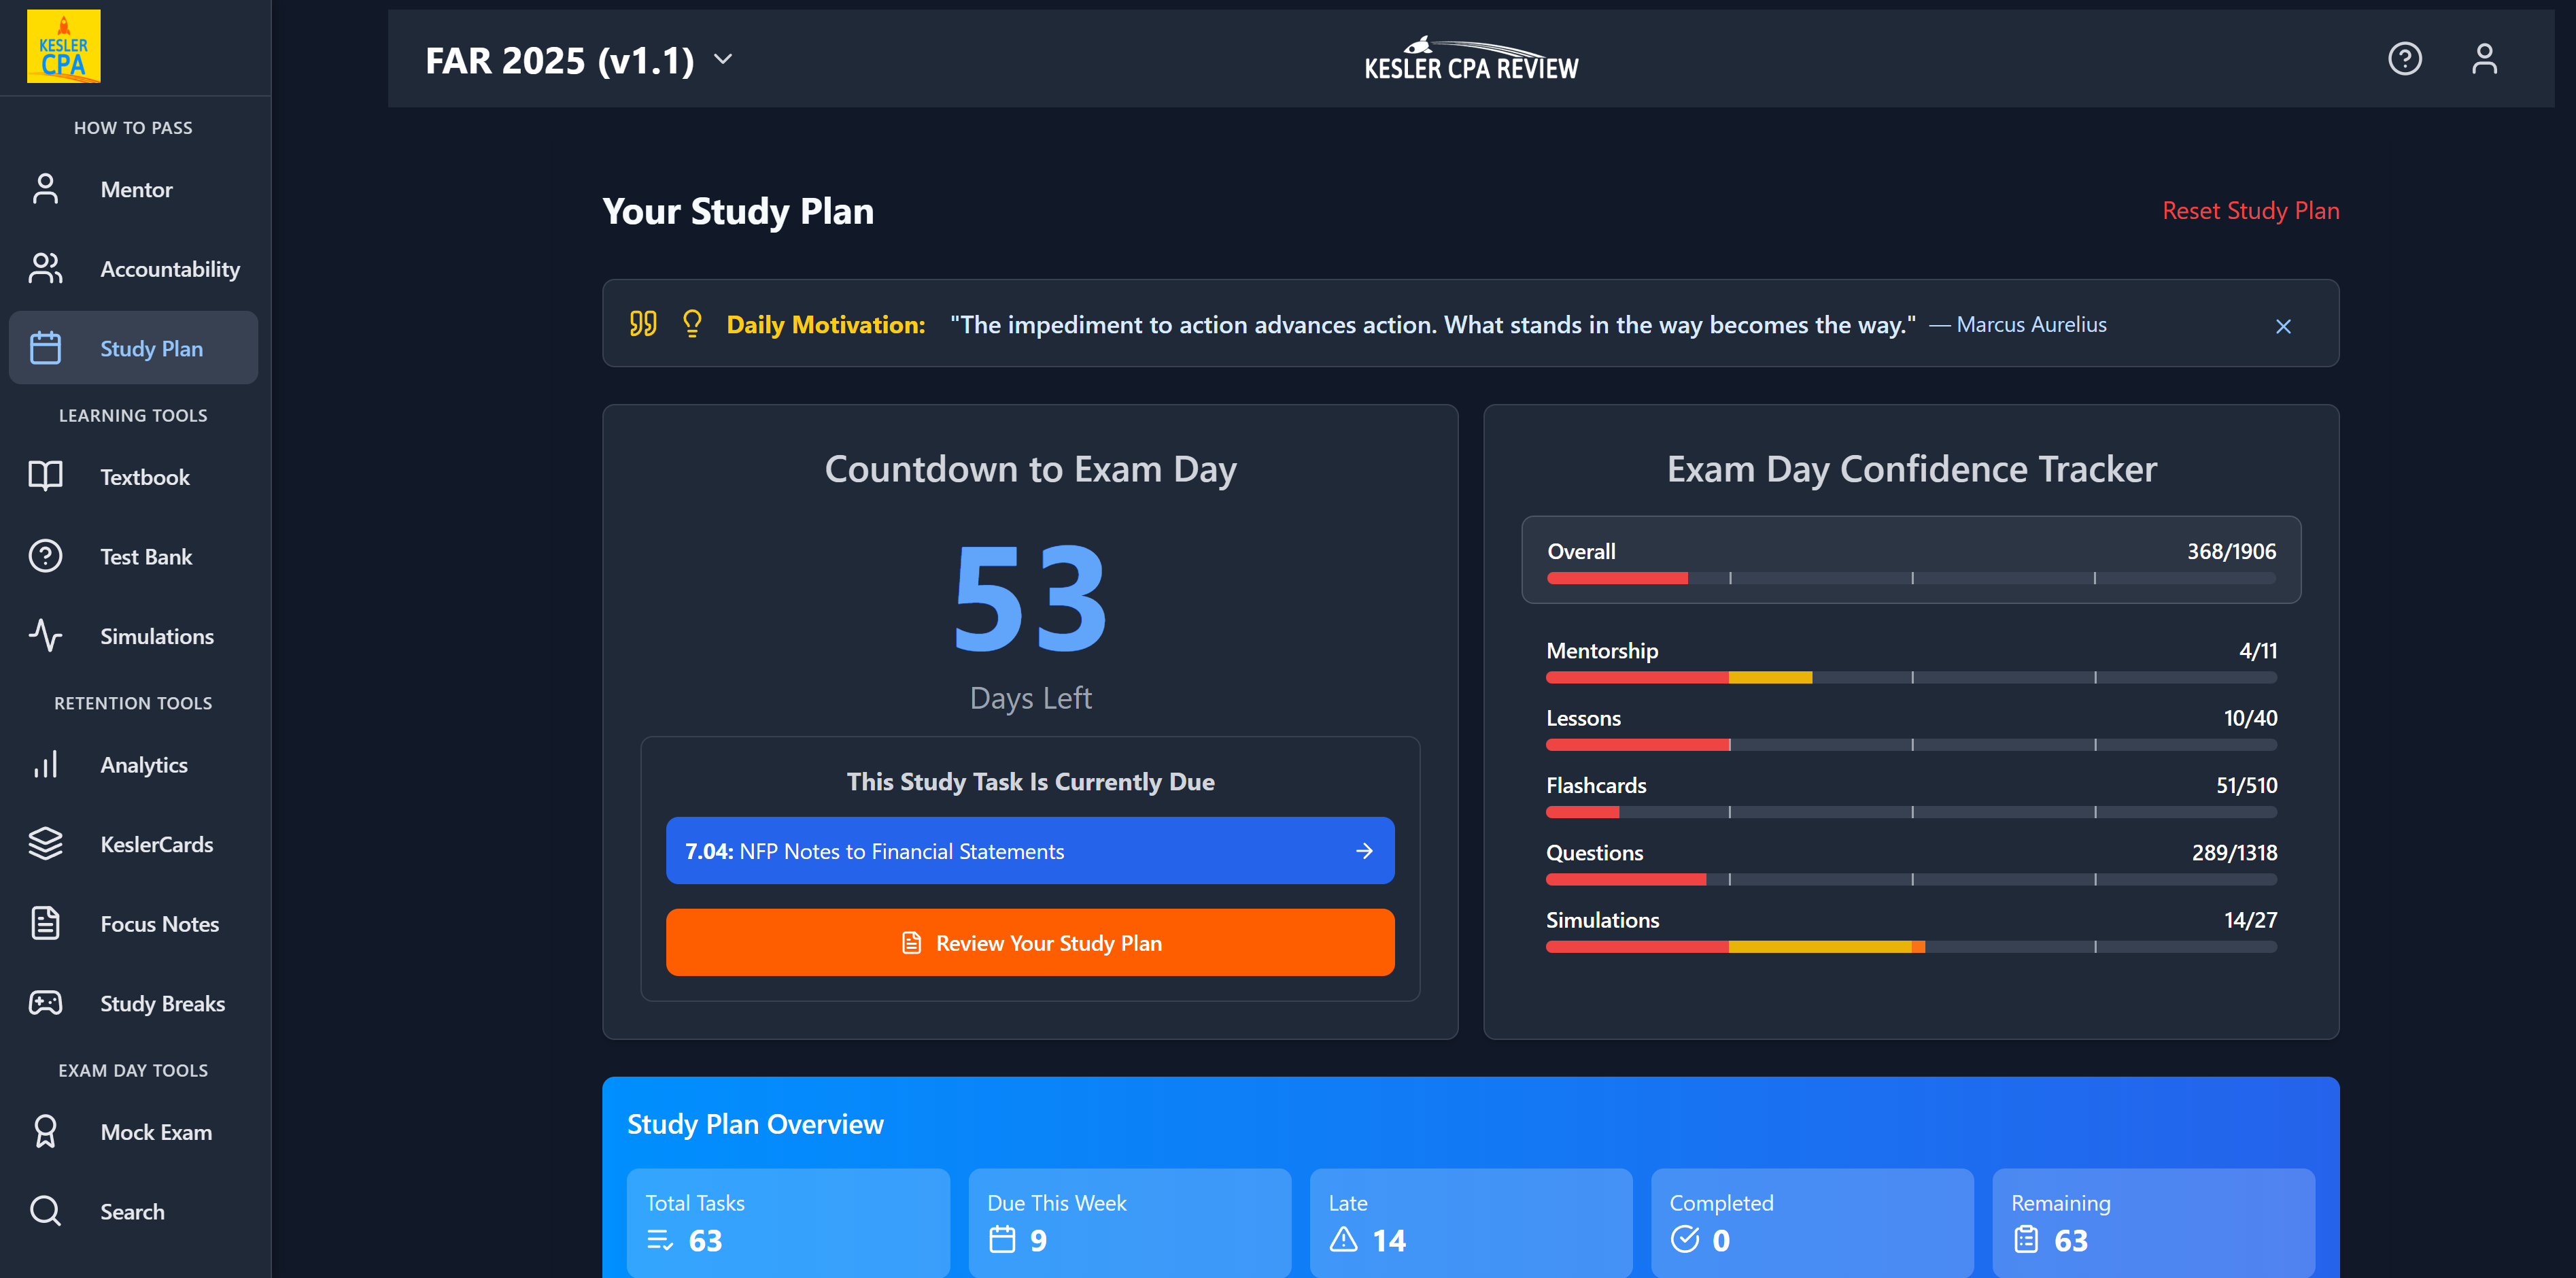Click the Simulations waveform icon
This screenshot has height=1278, width=2576.
coord(45,635)
